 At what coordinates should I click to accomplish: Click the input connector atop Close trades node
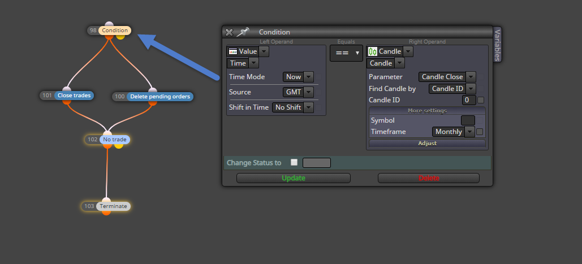point(67,89)
